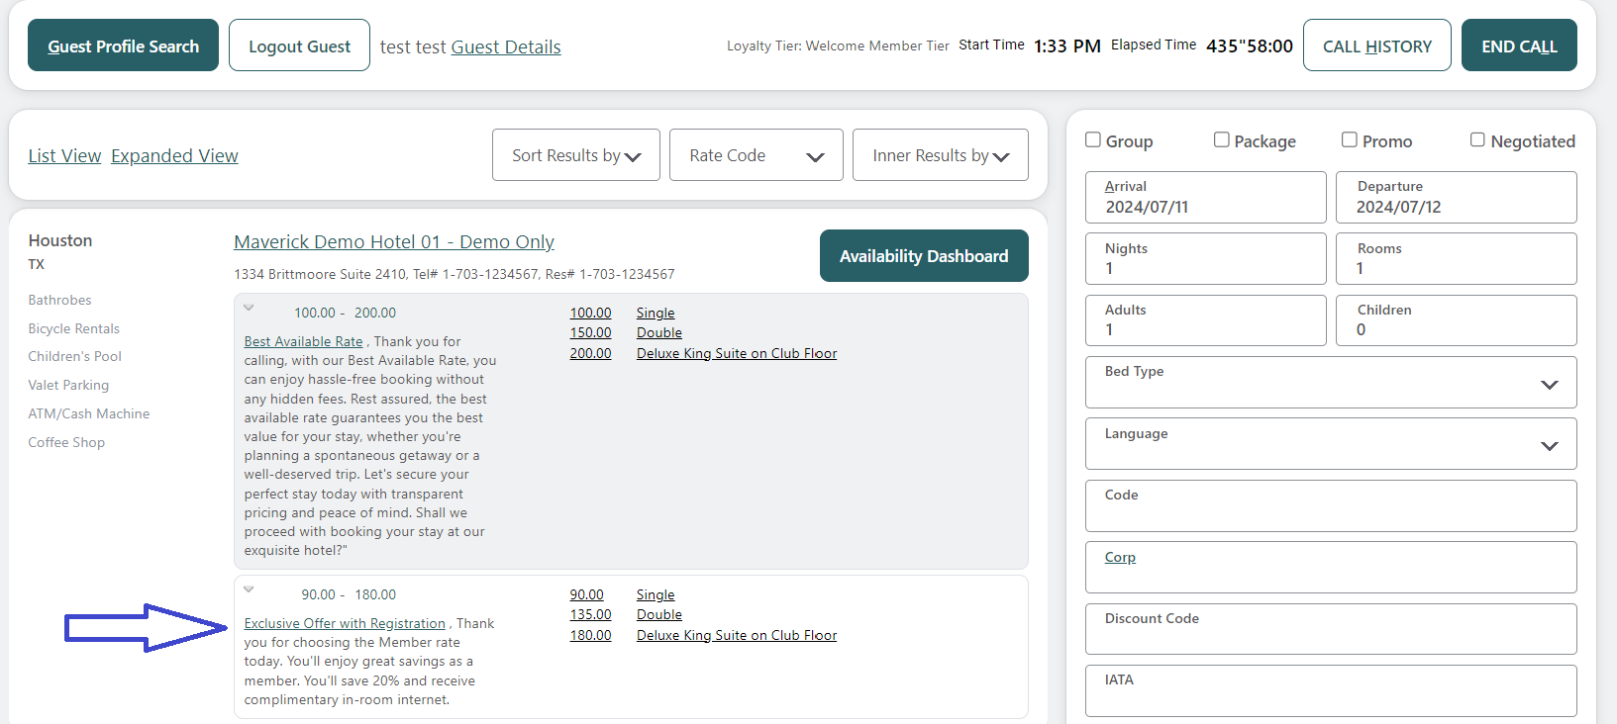Open the Sort Results by dropdown
1617x724 pixels.
click(576, 155)
